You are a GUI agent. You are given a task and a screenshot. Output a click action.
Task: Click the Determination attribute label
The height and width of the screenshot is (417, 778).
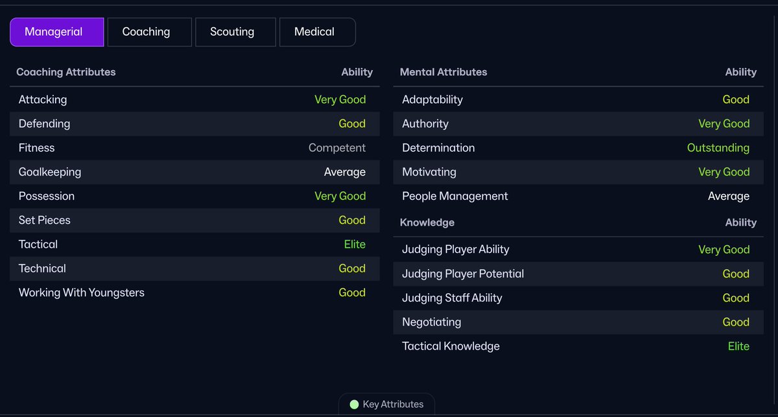pos(438,148)
